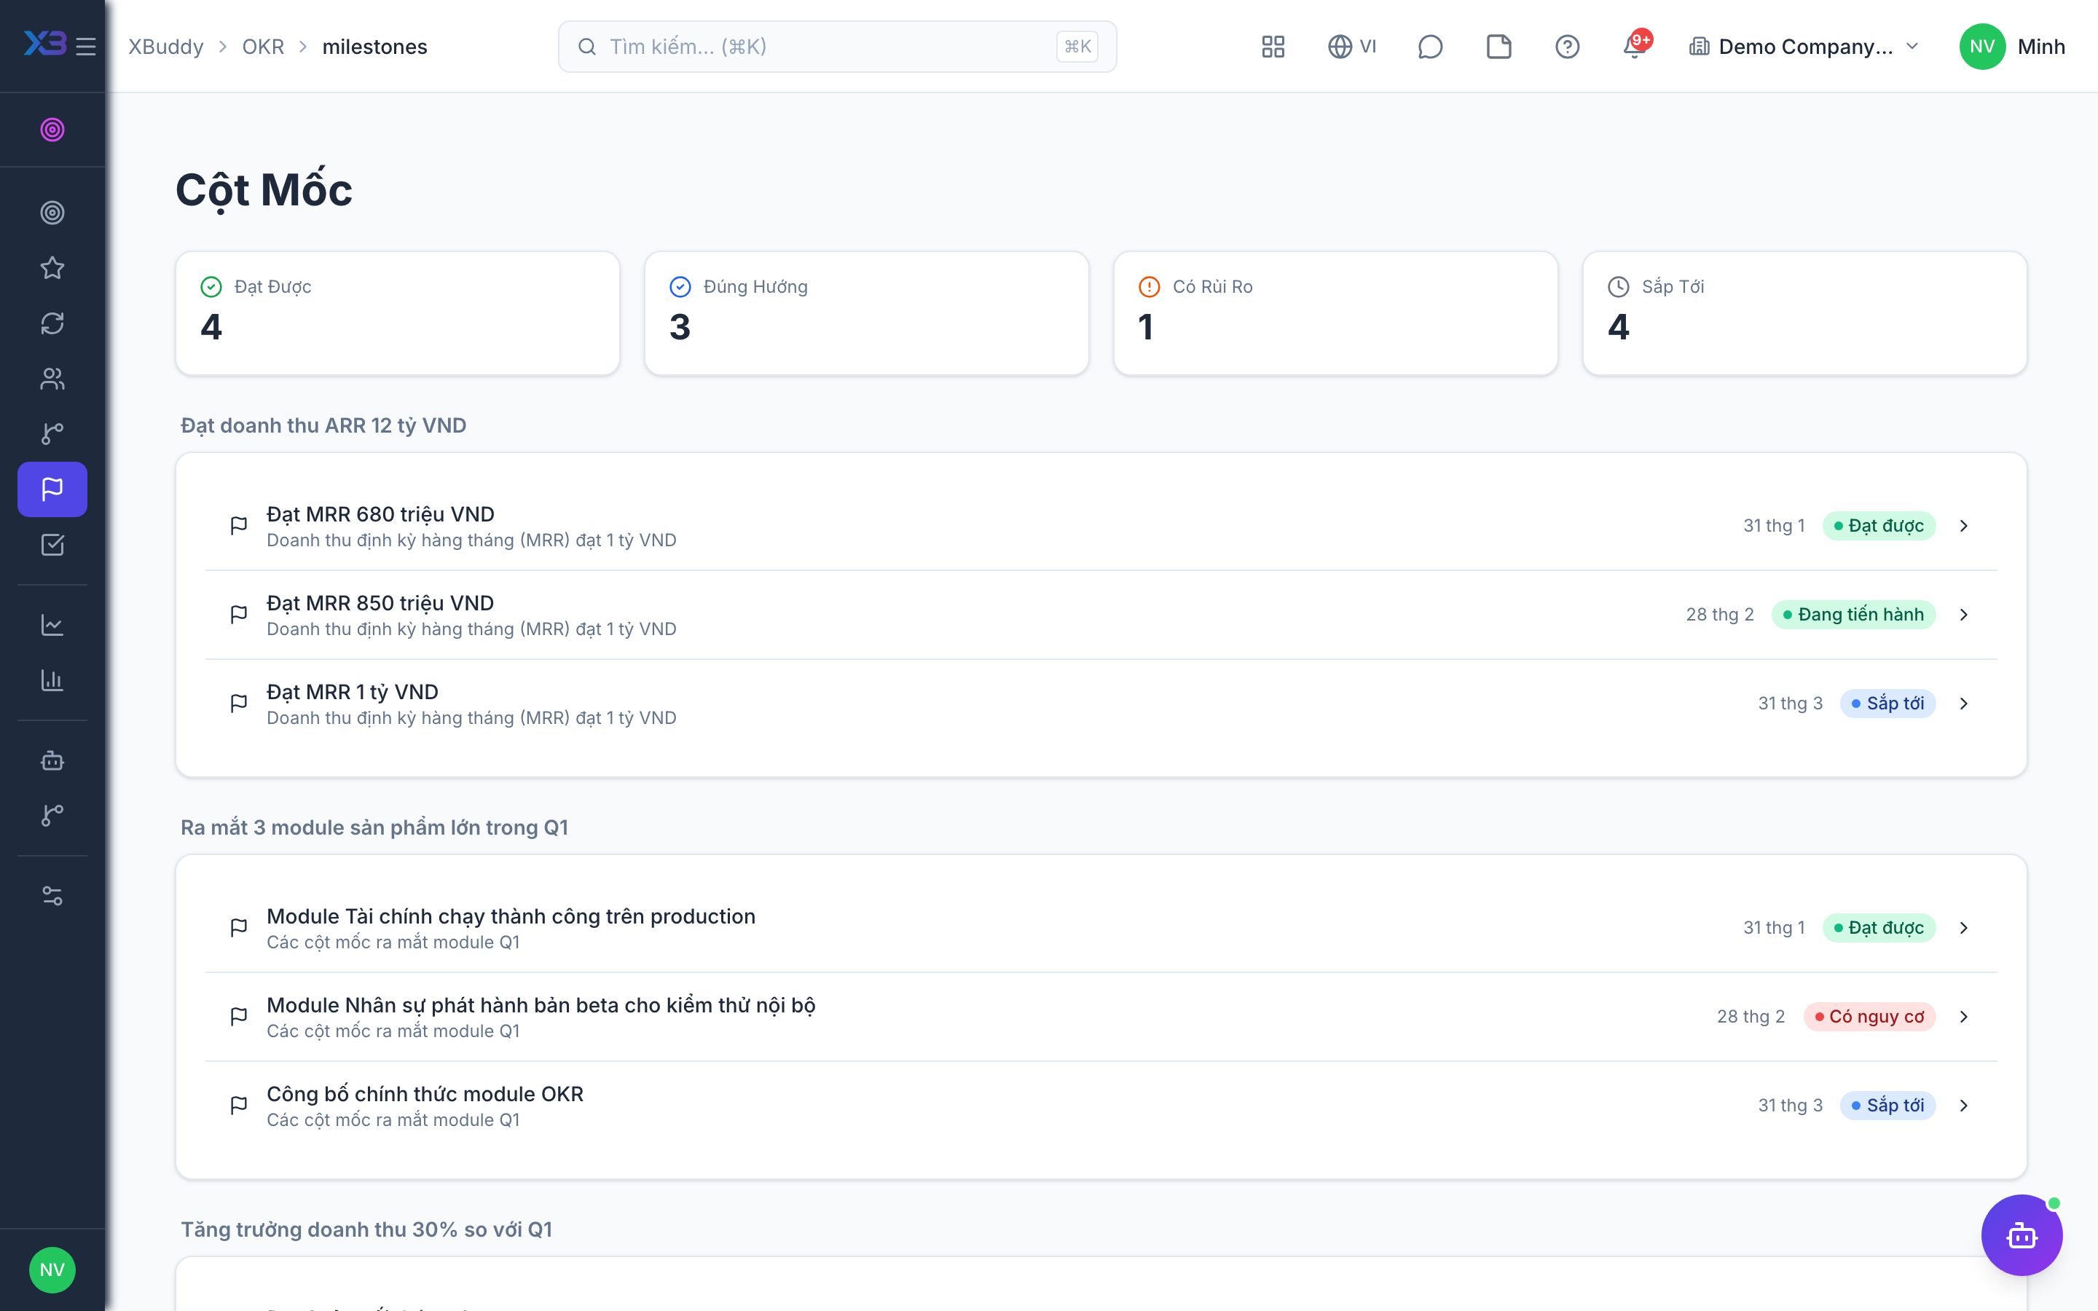The image size is (2098, 1311).
Task: Select the Có Rủi Ro summary card
Action: tap(1336, 313)
